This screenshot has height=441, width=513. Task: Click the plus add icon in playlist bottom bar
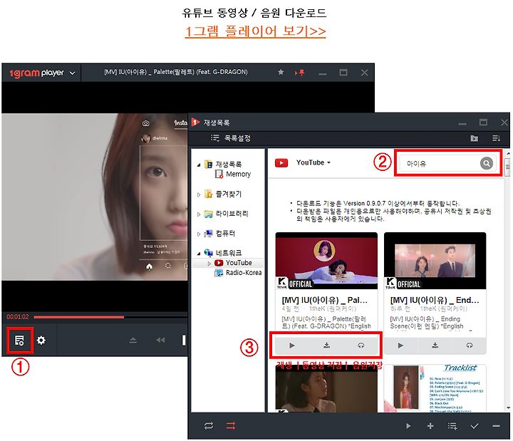coord(430,426)
